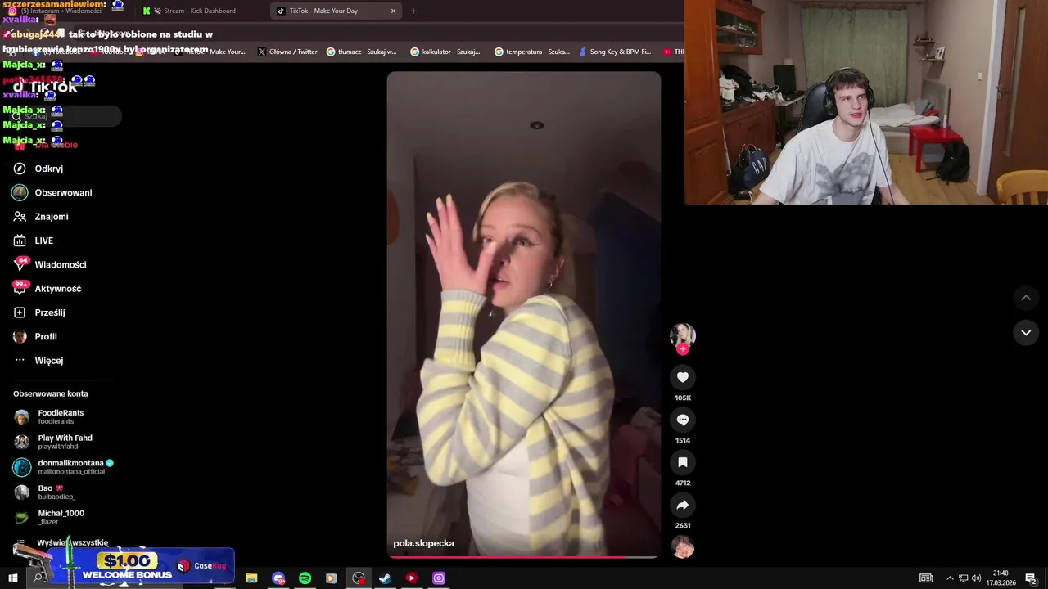Click the taskbar clock showing 21:48
Image resolution: width=1048 pixels, height=589 pixels.
point(1001,578)
